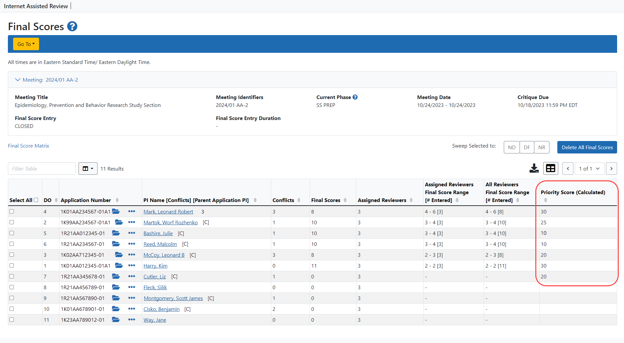Check the box for application 1K23AA789012-01
624x343 pixels.
(12, 320)
